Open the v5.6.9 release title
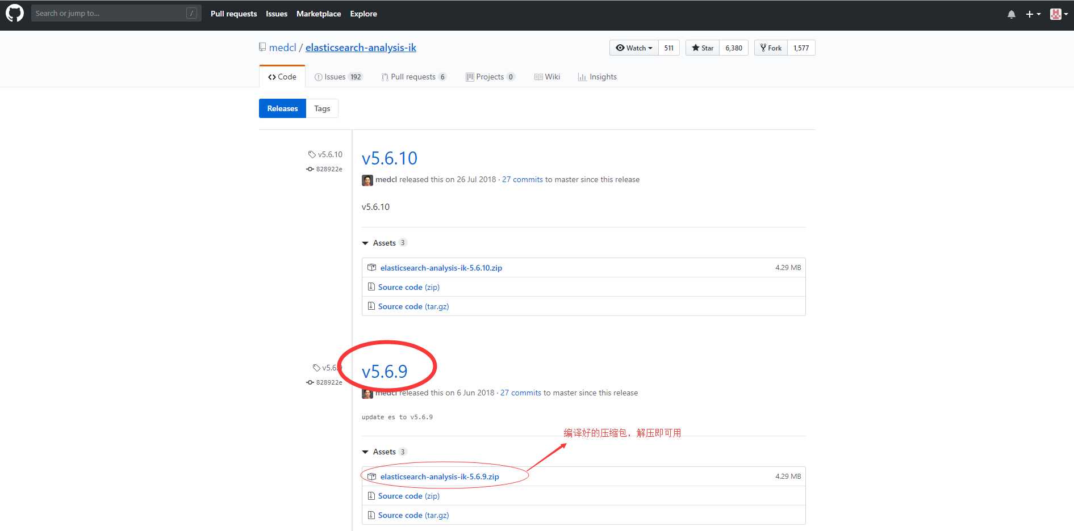Image resolution: width=1074 pixels, height=531 pixels. click(x=385, y=371)
